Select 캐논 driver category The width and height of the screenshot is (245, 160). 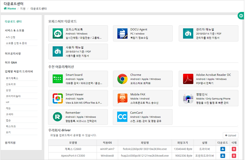8,108
